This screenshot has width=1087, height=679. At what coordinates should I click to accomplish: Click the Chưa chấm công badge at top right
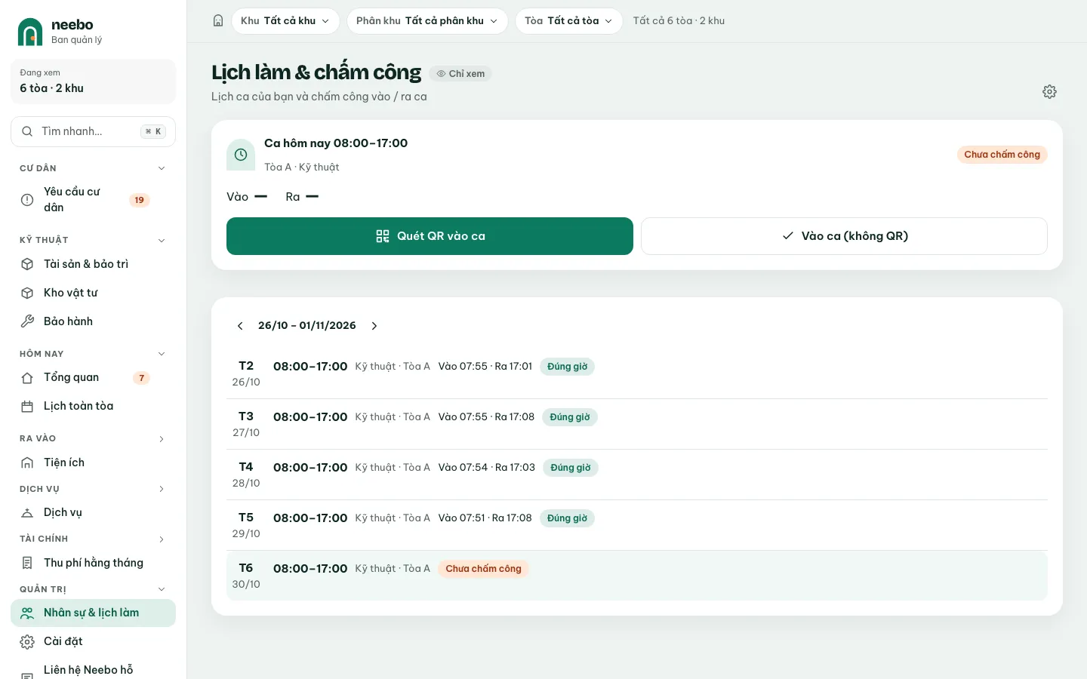click(1002, 155)
